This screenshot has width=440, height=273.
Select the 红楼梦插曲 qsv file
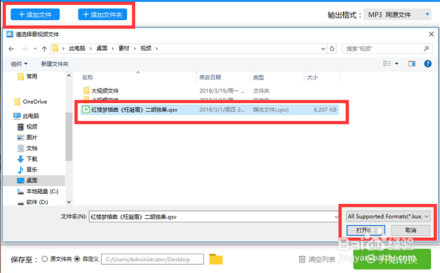(x=210, y=110)
